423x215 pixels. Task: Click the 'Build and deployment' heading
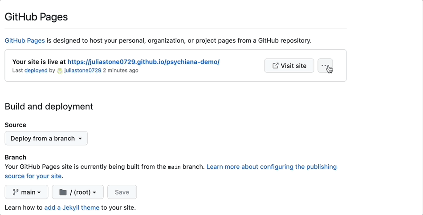(x=49, y=106)
